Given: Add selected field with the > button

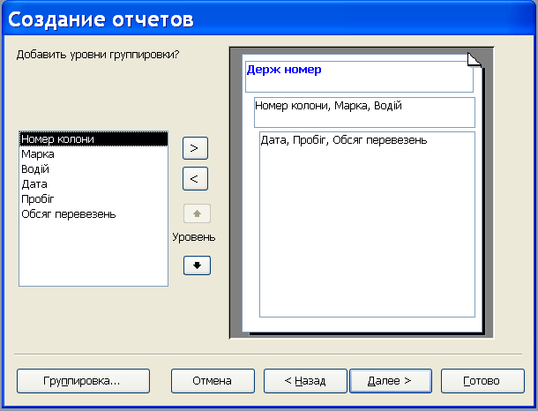Looking at the screenshot, I should pos(195,148).
